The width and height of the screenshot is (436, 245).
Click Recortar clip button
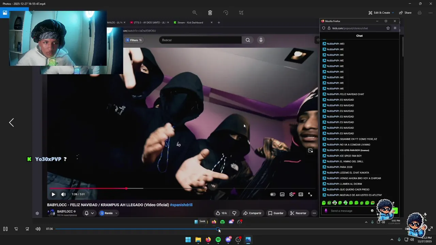point(298,213)
